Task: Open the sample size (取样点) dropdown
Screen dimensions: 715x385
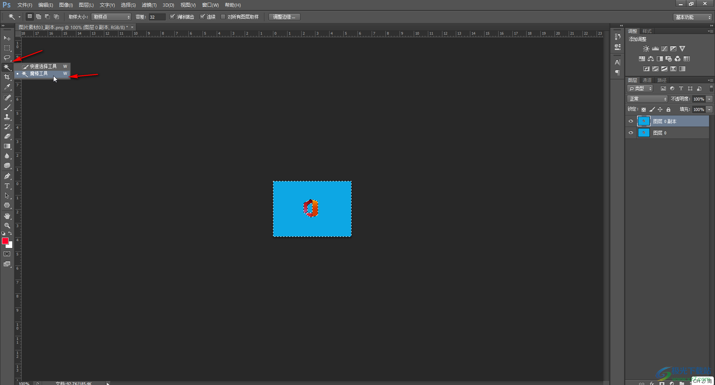Action: coord(111,17)
